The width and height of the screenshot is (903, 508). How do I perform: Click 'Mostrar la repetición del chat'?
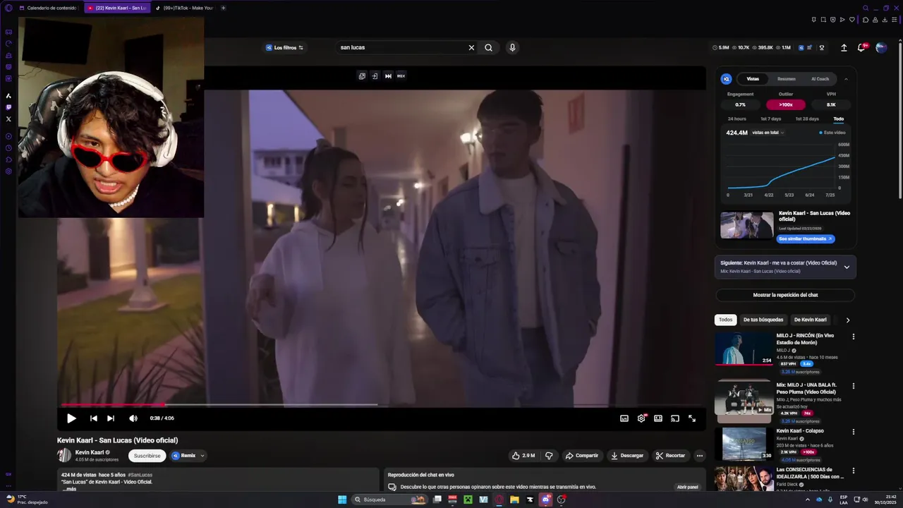pyautogui.click(x=785, y=295)
